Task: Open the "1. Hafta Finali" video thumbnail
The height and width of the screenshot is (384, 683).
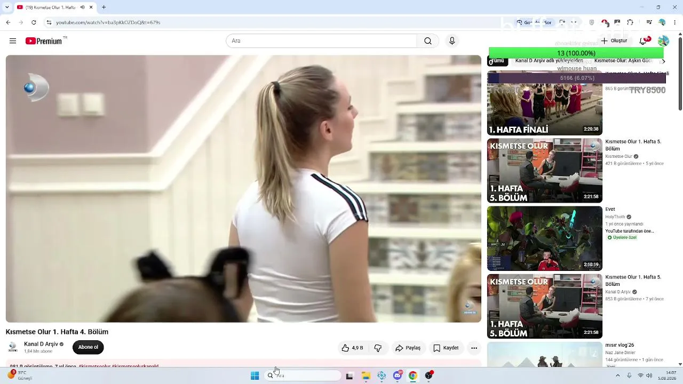Action: tap(545, 103)
